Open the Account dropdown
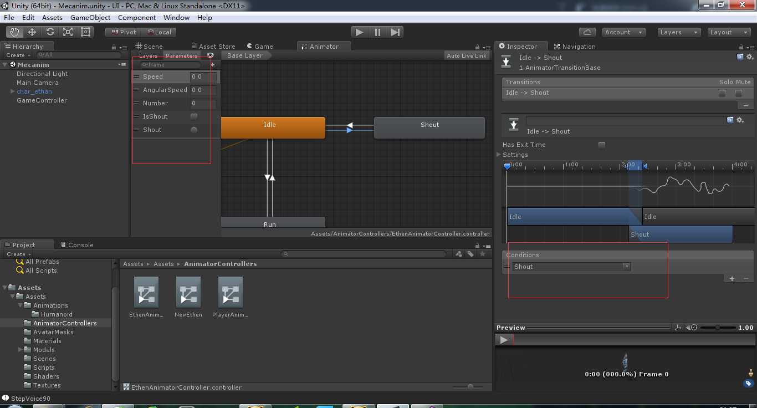 pos(623,32)
